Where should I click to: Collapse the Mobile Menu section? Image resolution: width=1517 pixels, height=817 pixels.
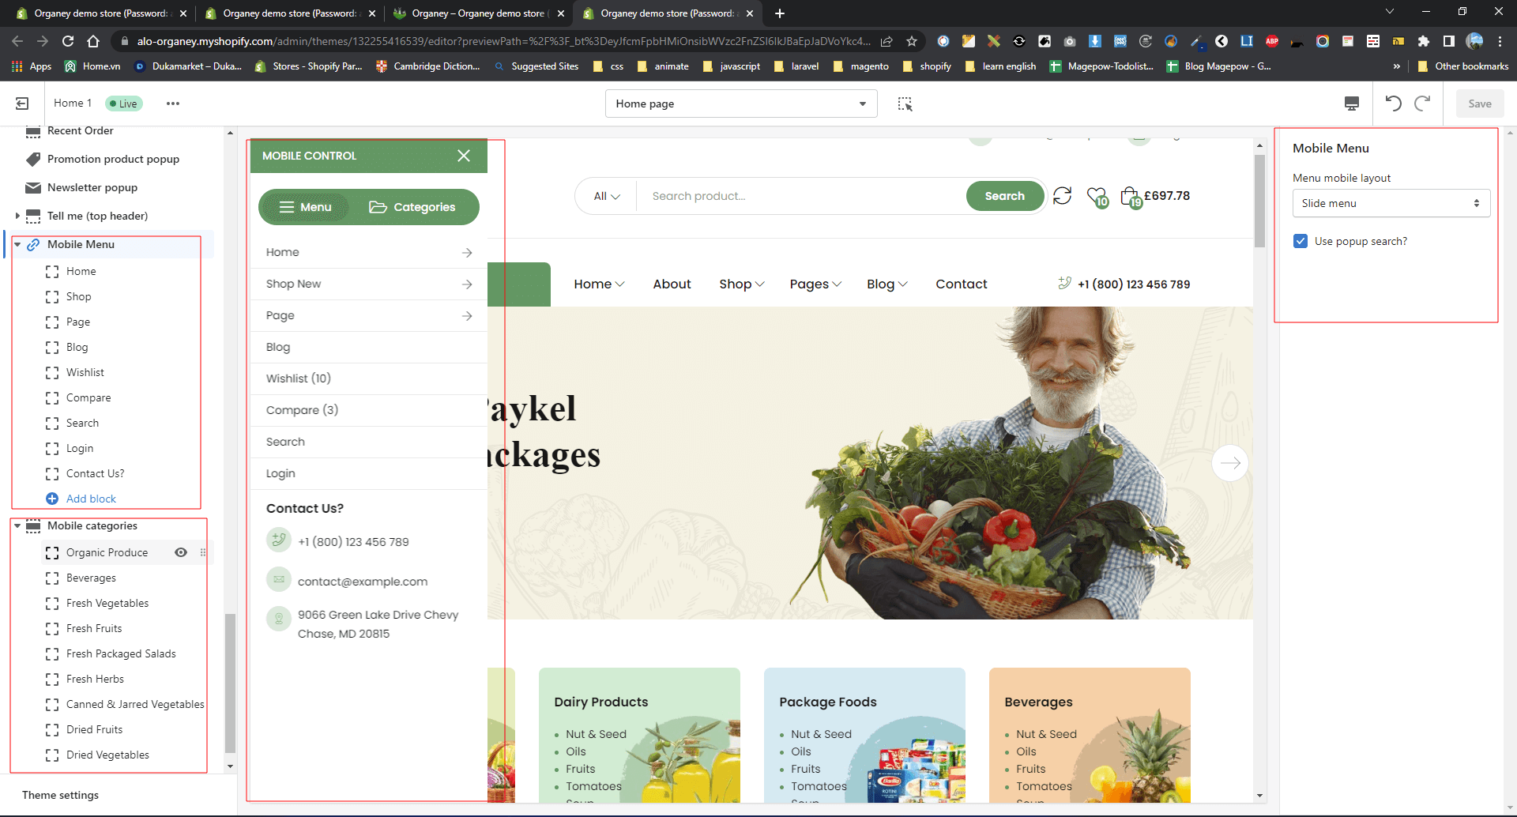point(17,245)
